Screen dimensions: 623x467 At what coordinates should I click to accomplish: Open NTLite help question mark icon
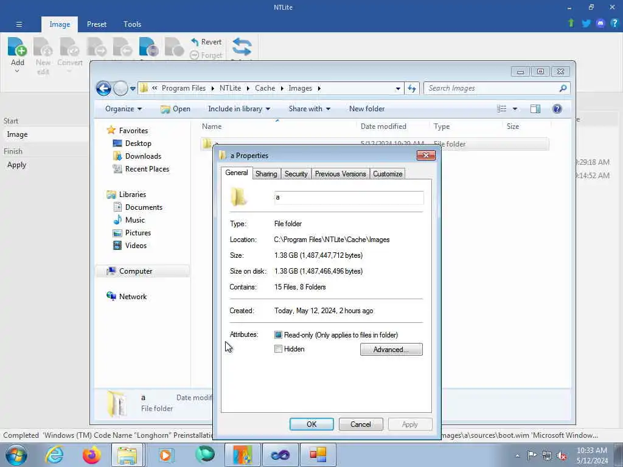tap(614, 23)
